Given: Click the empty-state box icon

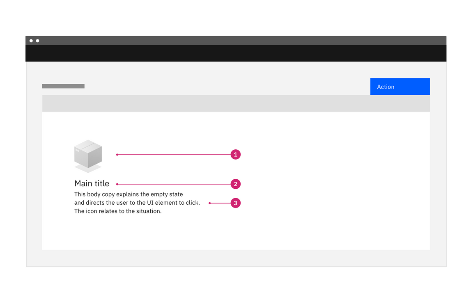Looking at the screenshot, I should 88,155.
